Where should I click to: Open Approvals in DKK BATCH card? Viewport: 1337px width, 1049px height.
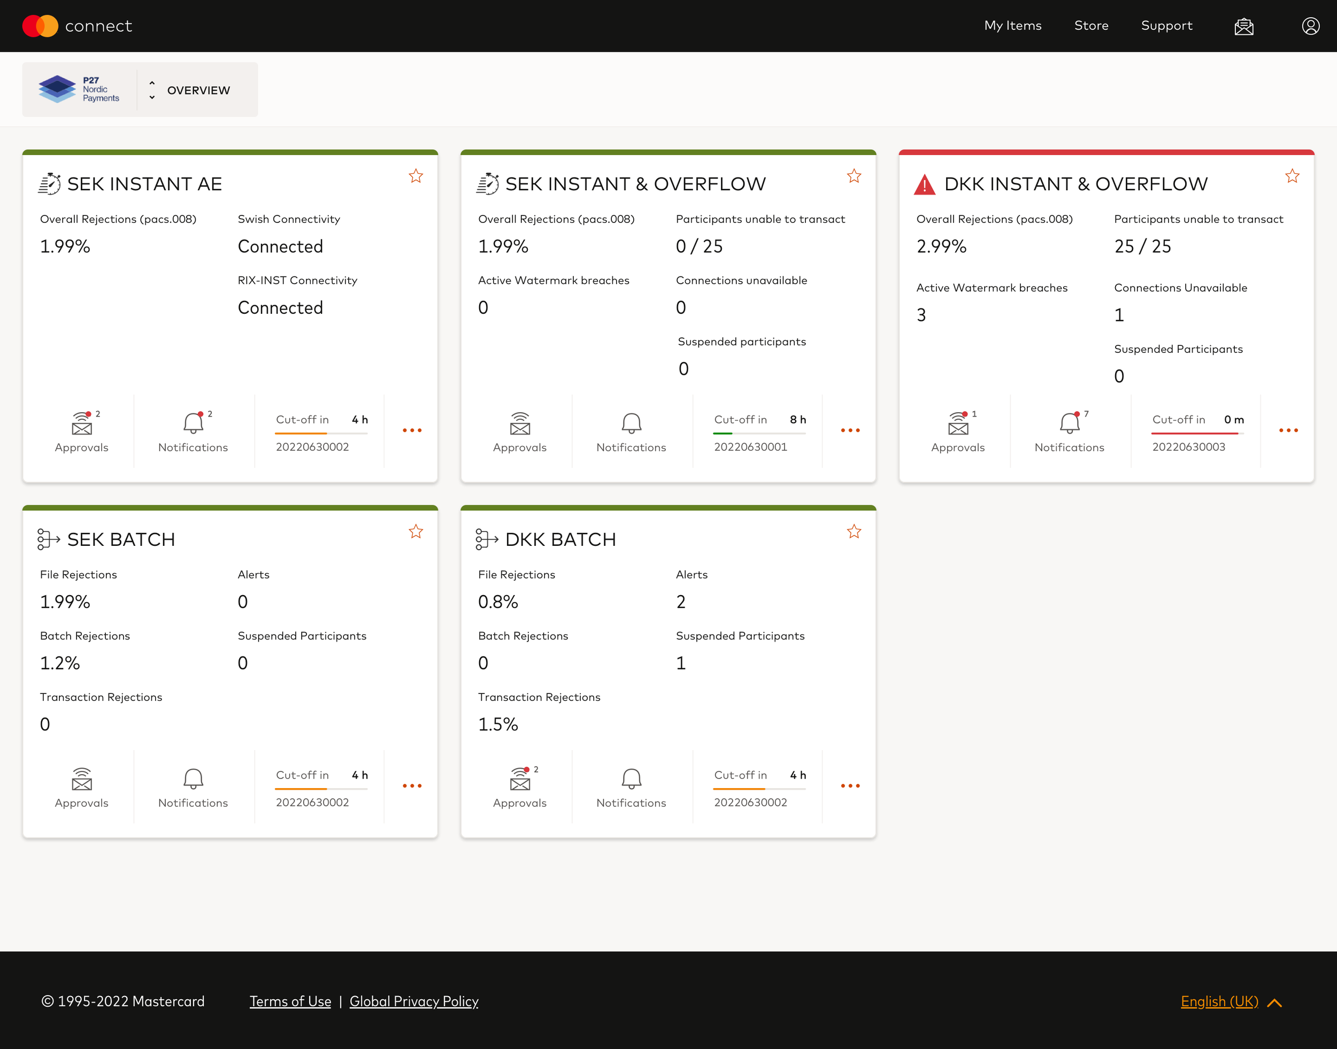[520, 788]
